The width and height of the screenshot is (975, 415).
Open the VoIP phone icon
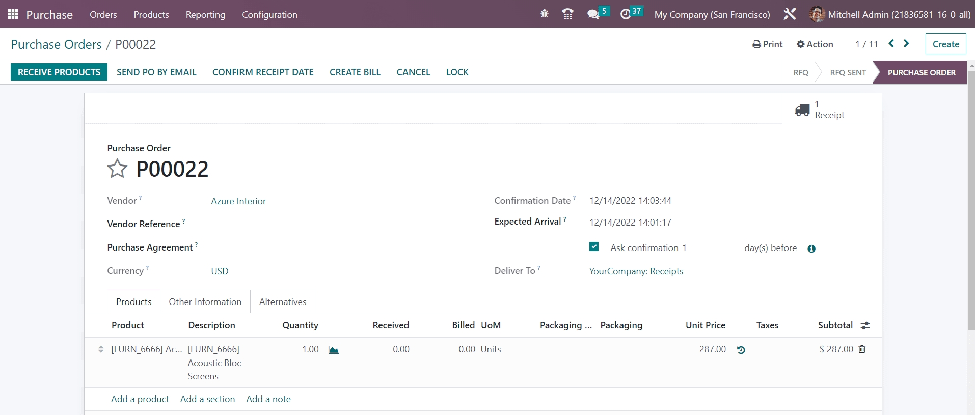[567, 14]
